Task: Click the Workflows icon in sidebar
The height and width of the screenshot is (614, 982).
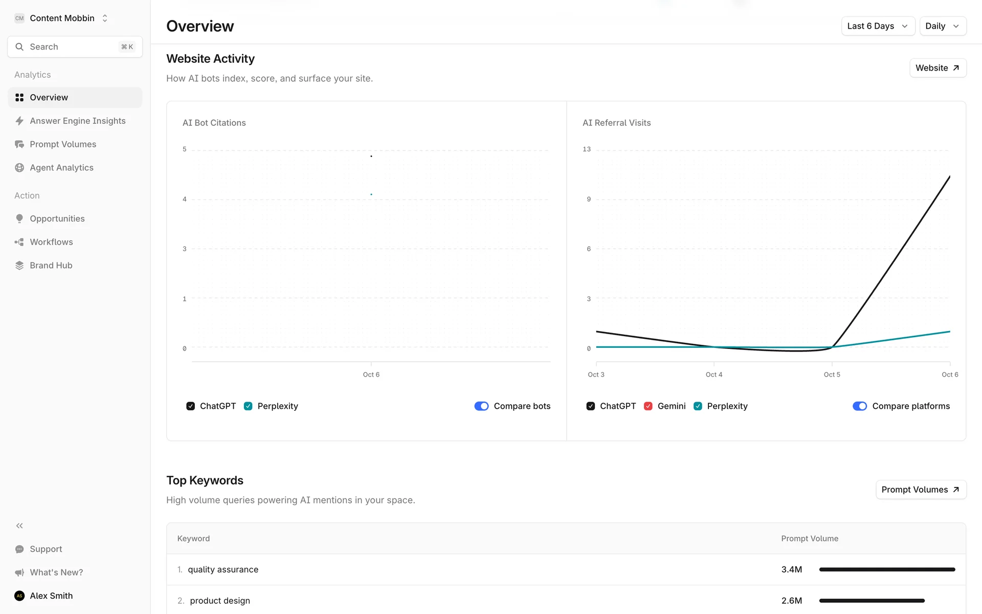Action: point(19,242)
